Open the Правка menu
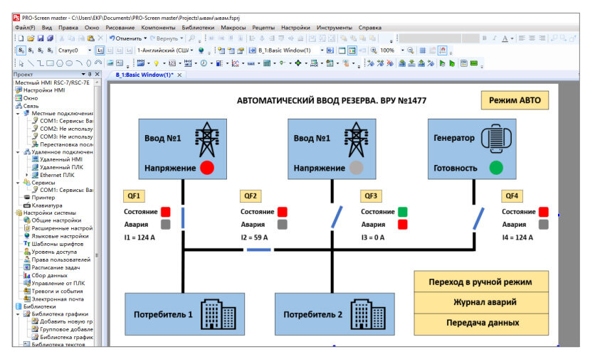Viewport: 595px width, 364px height. point(68,28)
